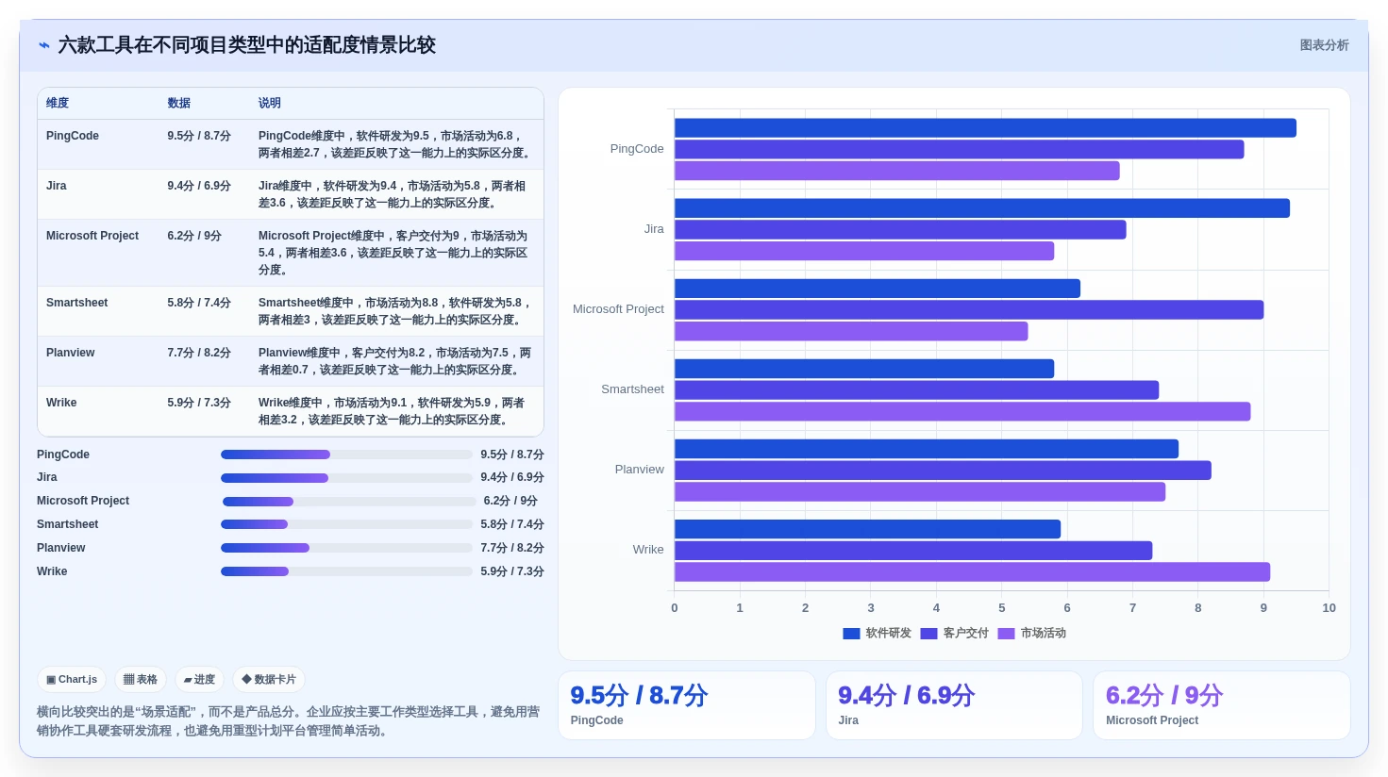Click the Smartsheet progress bar
The height and width of the screenshot is (777, 1388).
pyautogui.click(x=346, y=524)
